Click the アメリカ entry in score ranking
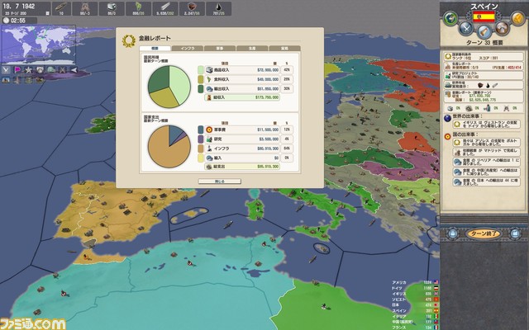Screen dimensions: 529x330 click(x=415, y=282)
